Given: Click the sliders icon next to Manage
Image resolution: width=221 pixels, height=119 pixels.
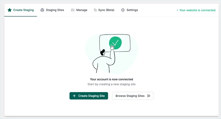Looking at the screenshot, I should coord(73,10).
